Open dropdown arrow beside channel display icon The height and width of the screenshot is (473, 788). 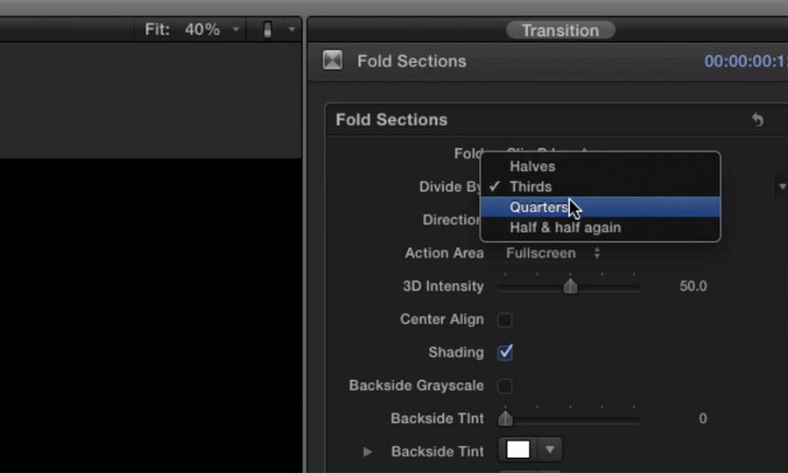click(292, 30)
